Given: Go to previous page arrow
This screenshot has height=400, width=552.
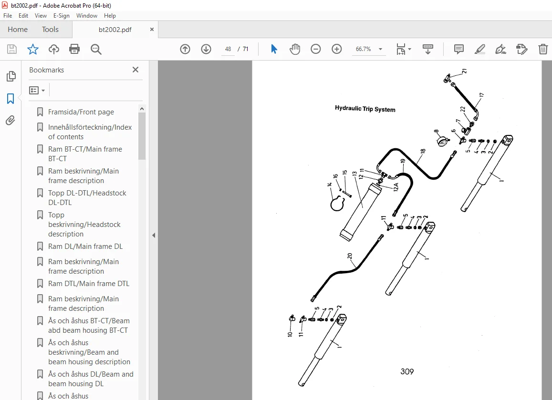Looking at the screenshot, I should click(185, 49).
